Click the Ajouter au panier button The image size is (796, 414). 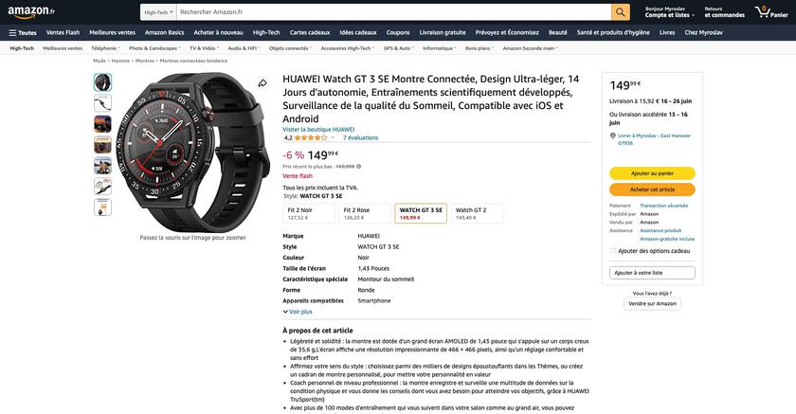[x=652, y=173]
